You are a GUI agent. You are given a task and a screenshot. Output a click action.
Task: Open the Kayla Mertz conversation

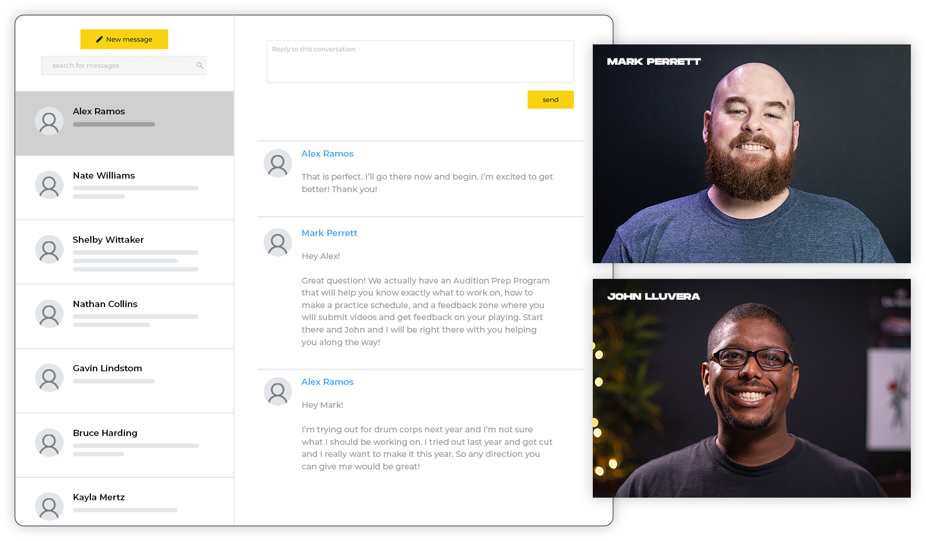(x=124, y=502)
